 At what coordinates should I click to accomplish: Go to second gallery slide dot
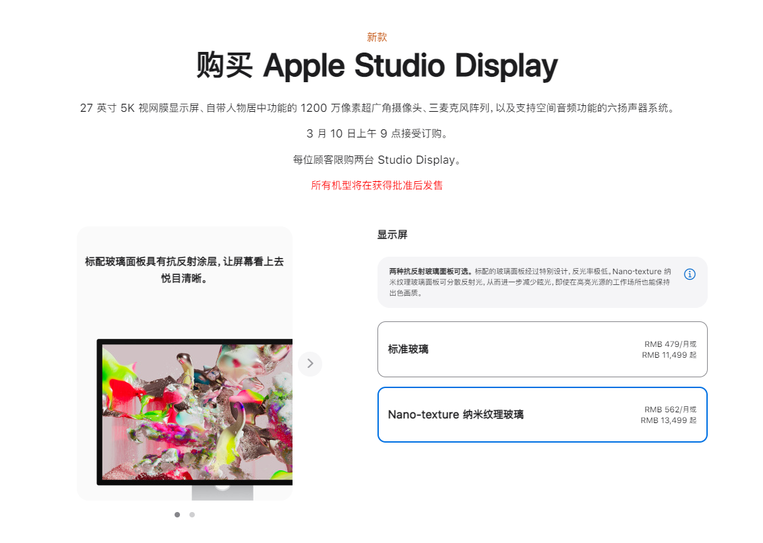point(192,515)
